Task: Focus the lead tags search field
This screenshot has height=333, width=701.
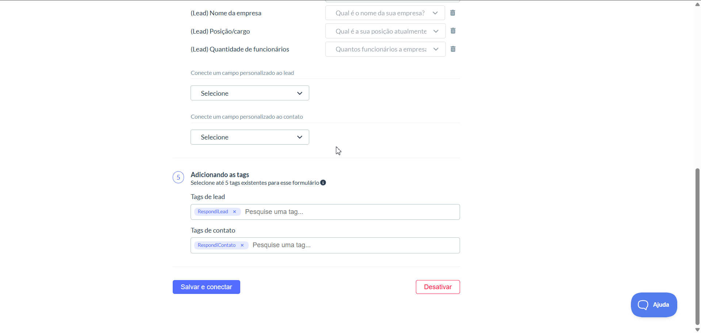Action: (x=350, y=212)
